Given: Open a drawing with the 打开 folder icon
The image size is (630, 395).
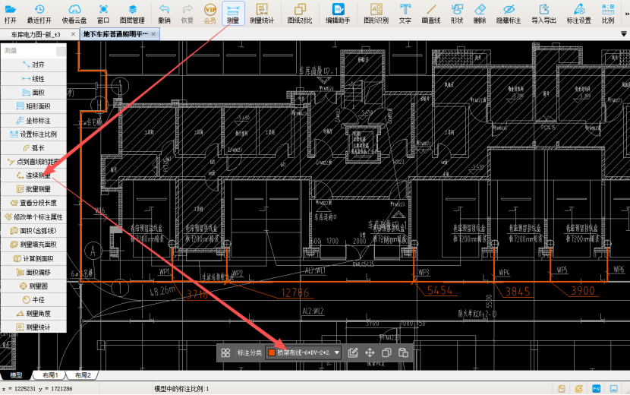Looking at the screenshot, I should (x=11, y=14).
